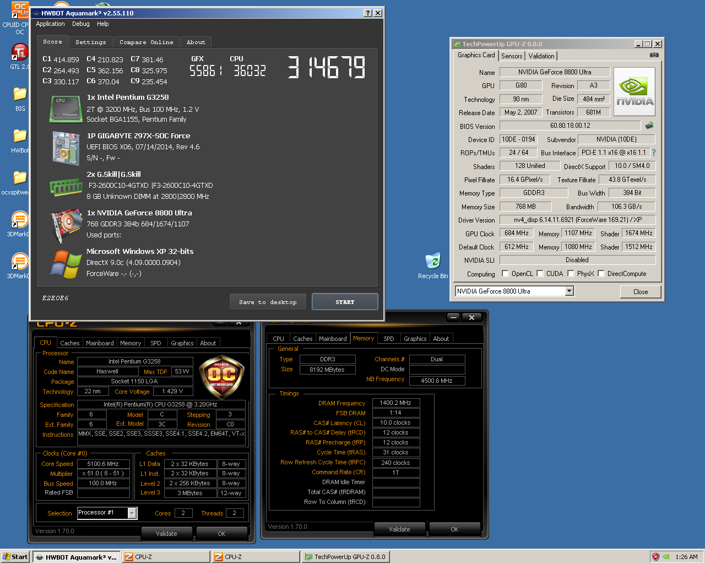Click Aquamark help question mark title button
The height and width of the screenshot is (564, 705).
click(x=368, y=13)
